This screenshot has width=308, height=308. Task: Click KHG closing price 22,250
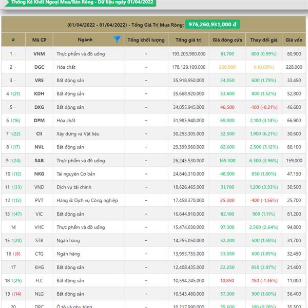[x=227, y=267]
